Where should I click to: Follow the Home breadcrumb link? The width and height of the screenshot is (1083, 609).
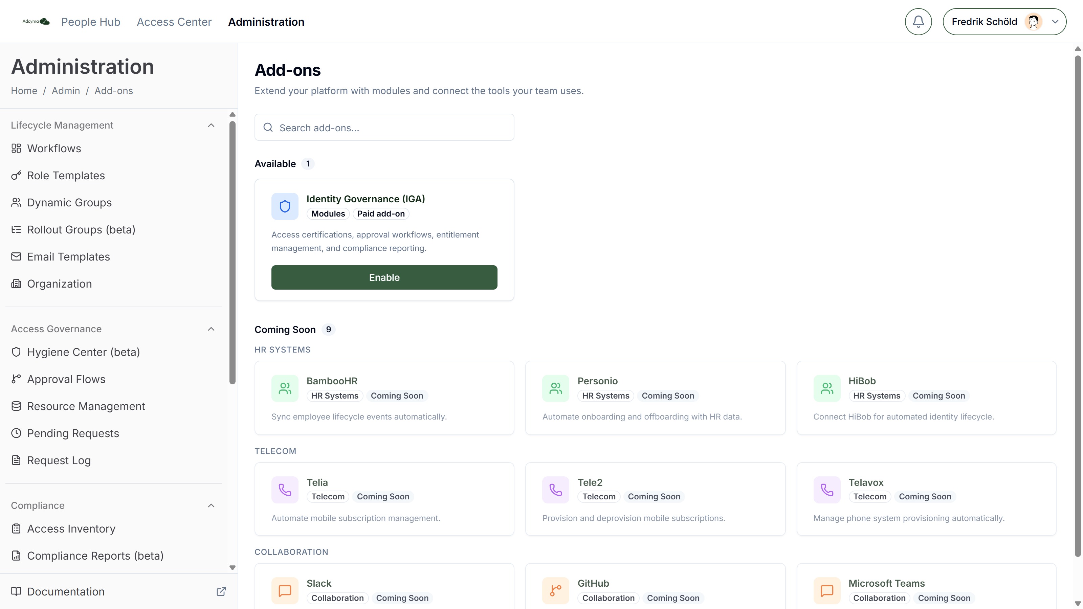[x=24, y=91]
